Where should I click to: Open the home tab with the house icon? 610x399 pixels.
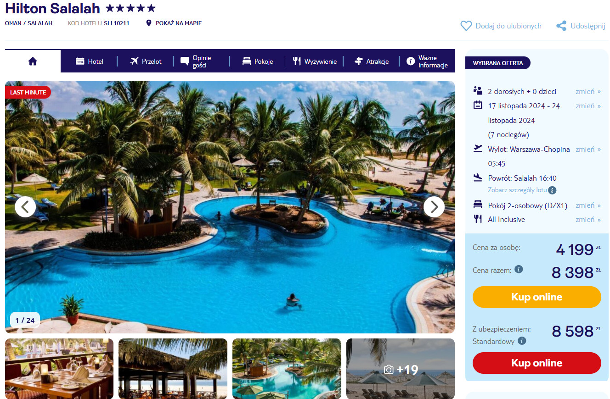[33, 61]
